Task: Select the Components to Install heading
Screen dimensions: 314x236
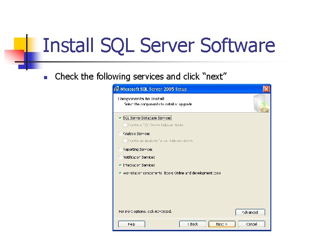Action: (x=141, y=99)
